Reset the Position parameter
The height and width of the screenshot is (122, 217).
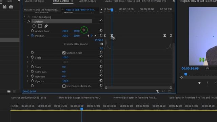click(x=101, y=35)
